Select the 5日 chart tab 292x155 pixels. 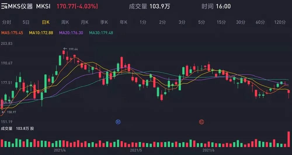click(26, 22)
